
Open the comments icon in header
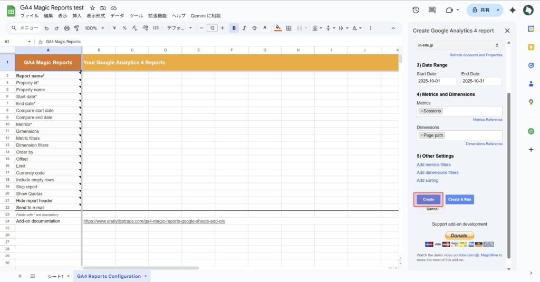coord(432,10)
